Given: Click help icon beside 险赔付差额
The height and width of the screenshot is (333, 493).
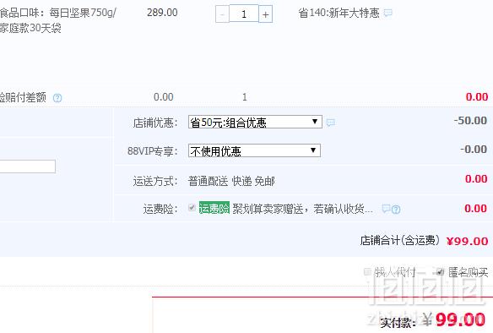Looking at the screenshot, I should (57, 98).
